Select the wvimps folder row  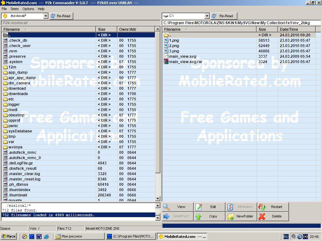point(78,147)
